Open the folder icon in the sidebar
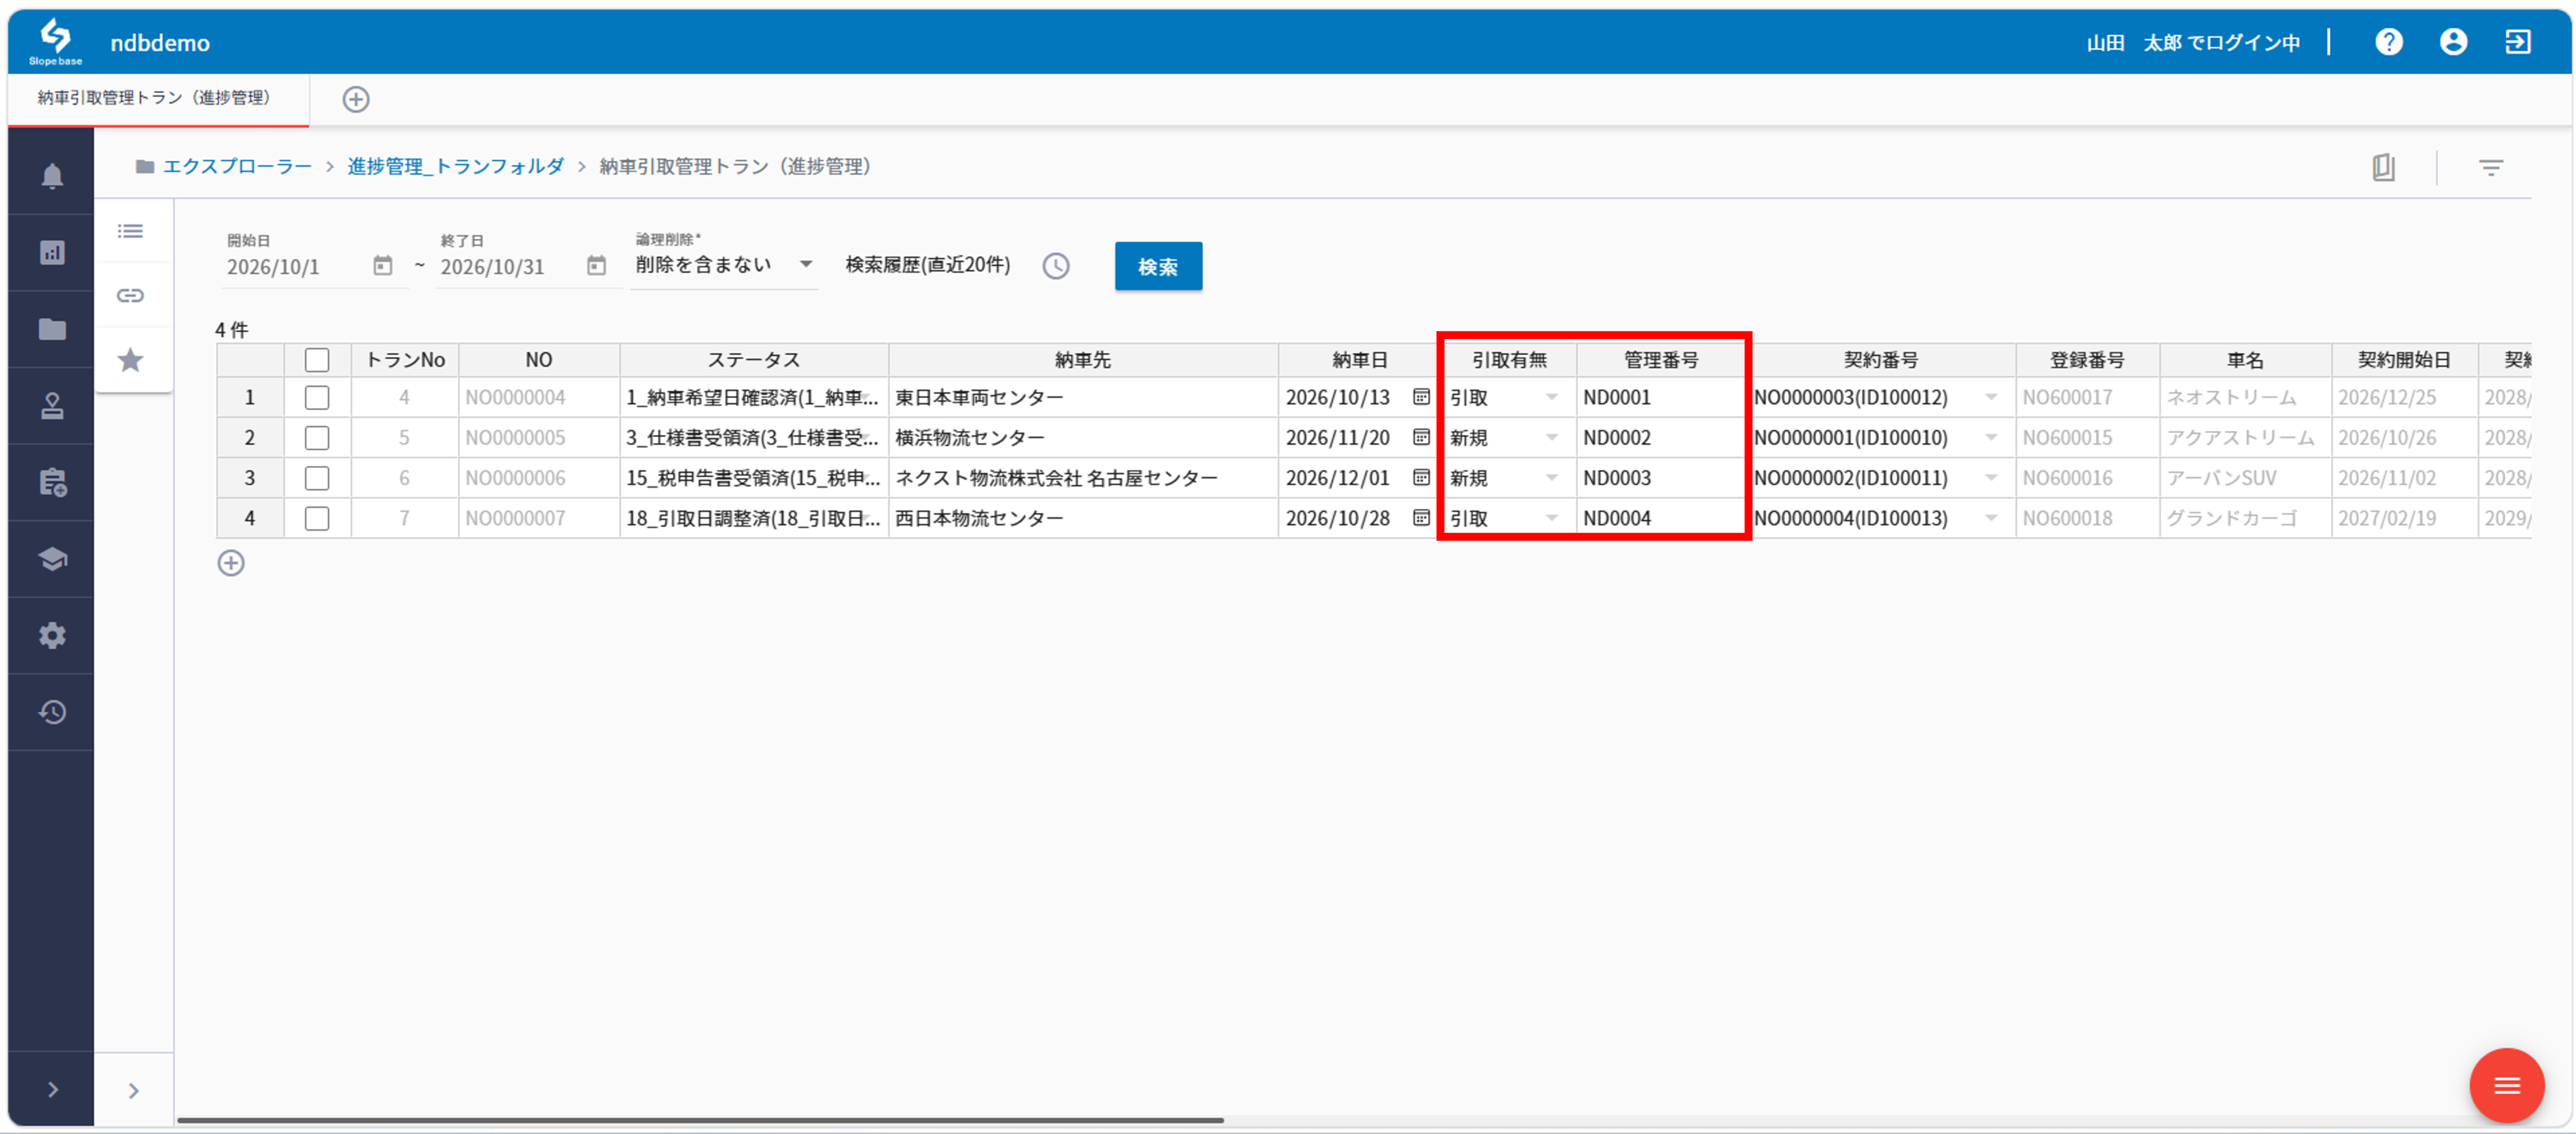 pos(52,329)
